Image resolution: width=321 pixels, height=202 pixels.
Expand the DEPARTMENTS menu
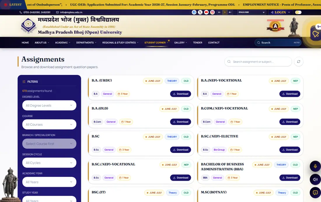pos(86,43)
